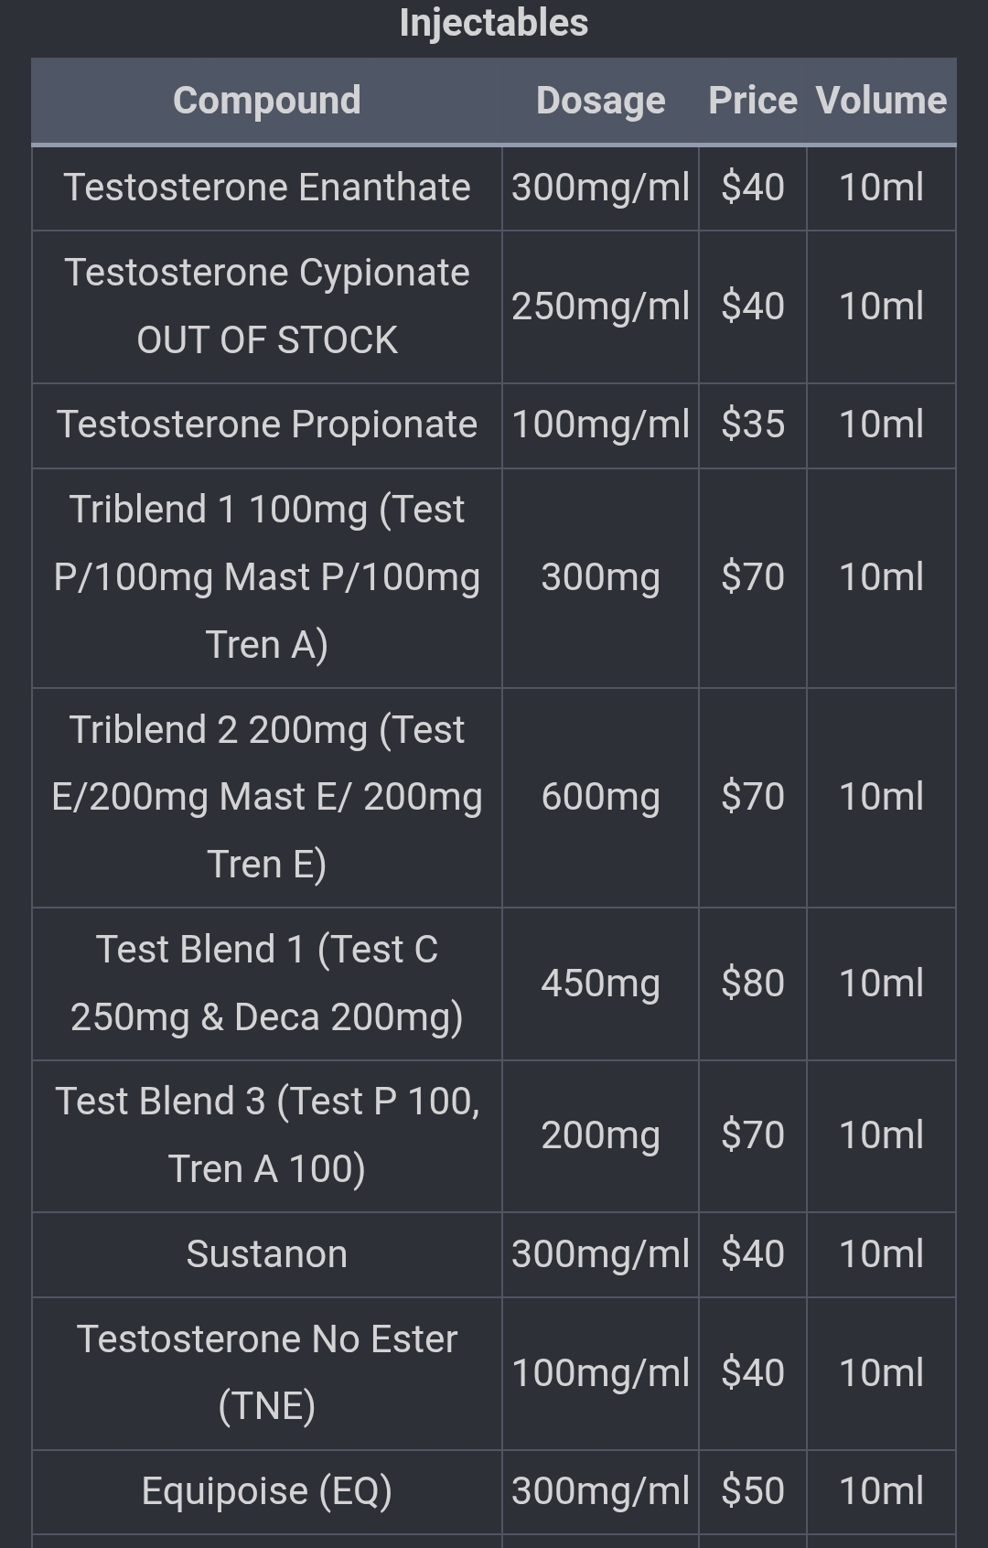The width and height of the screenshot is (988, 1548).
Task: Select the 200mg dosage cell
Action: tap(600, 1135)
